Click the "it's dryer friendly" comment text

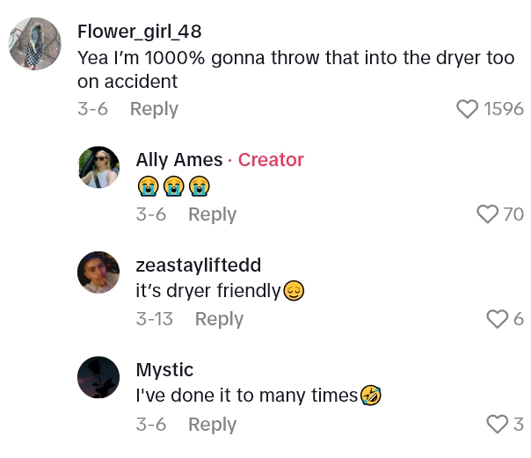[x=207, y=291]
